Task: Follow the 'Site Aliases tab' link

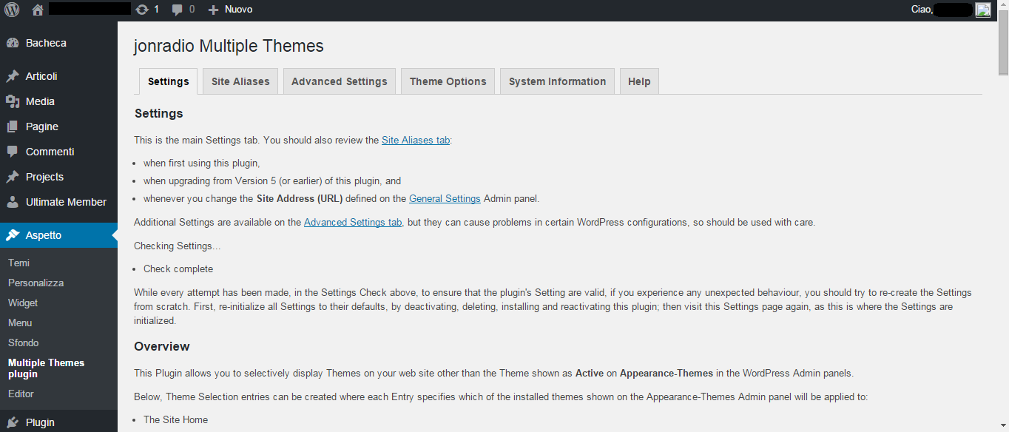Action: (x=416, y=140)
